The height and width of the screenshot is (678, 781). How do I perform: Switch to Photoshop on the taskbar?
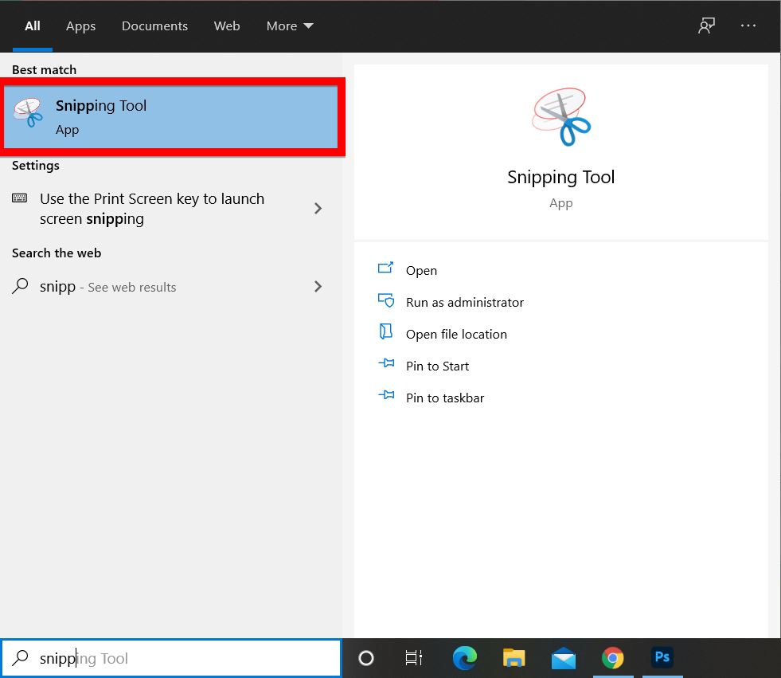point(662,657)
